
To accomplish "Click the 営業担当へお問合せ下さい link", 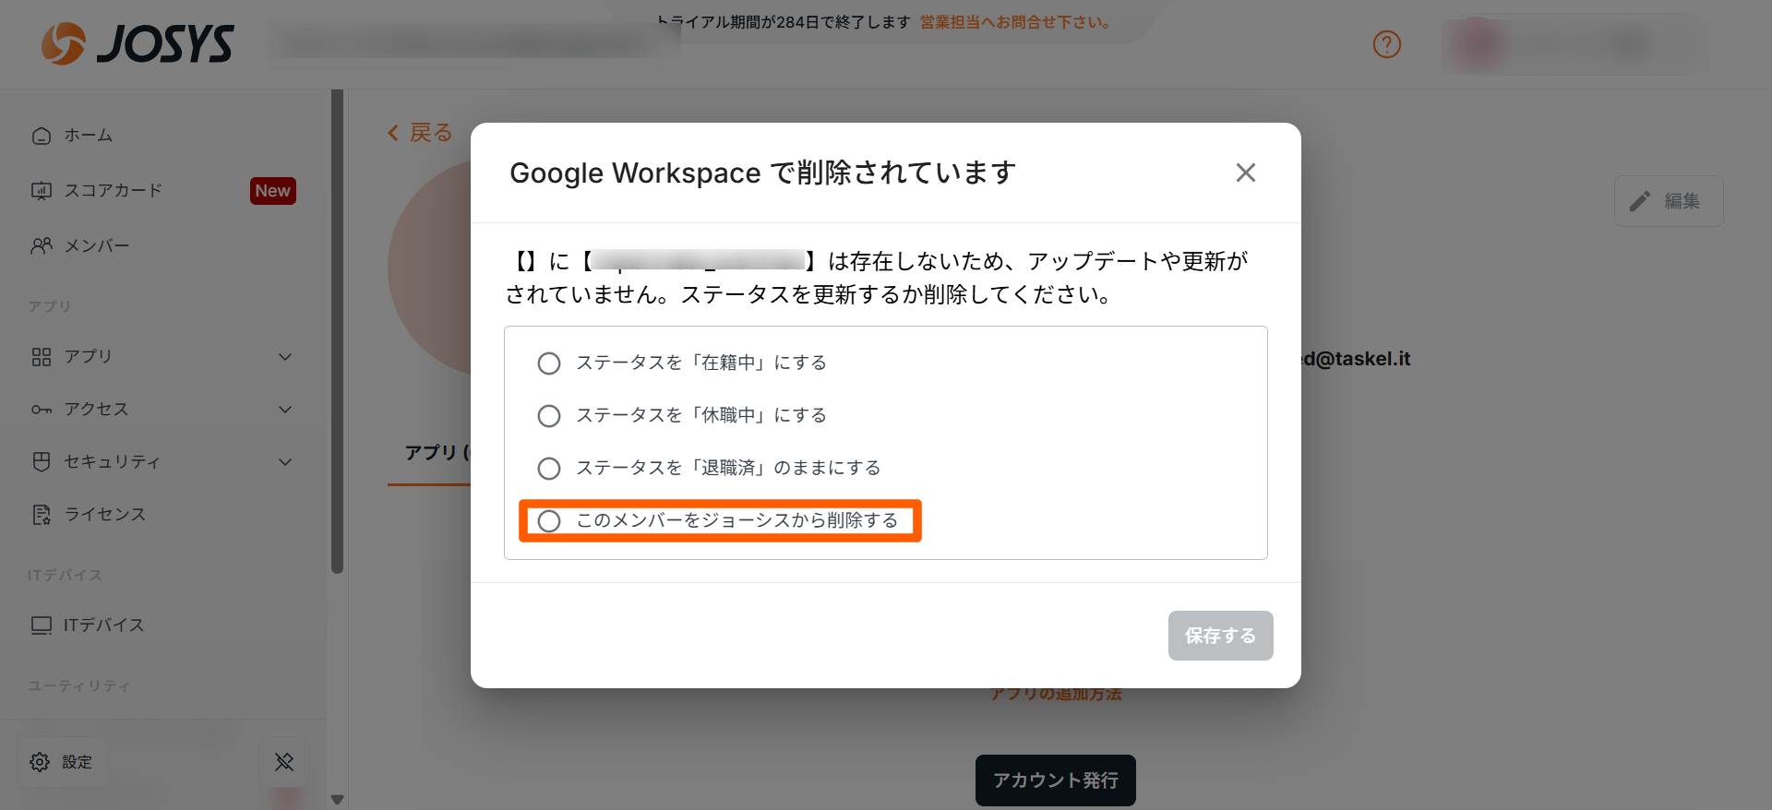I will tap(1016, 22).
